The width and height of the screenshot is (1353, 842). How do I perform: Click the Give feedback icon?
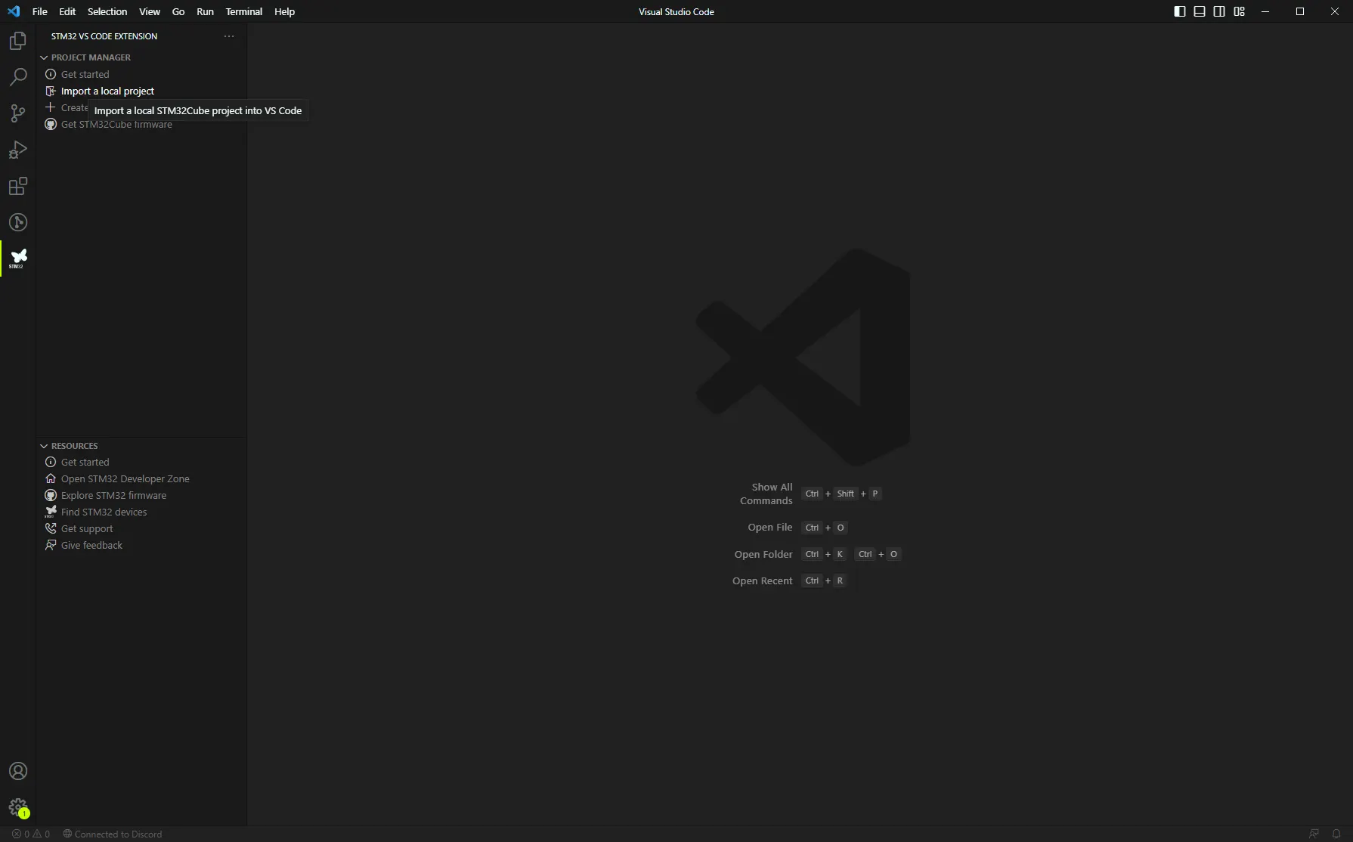coord(51,545)
